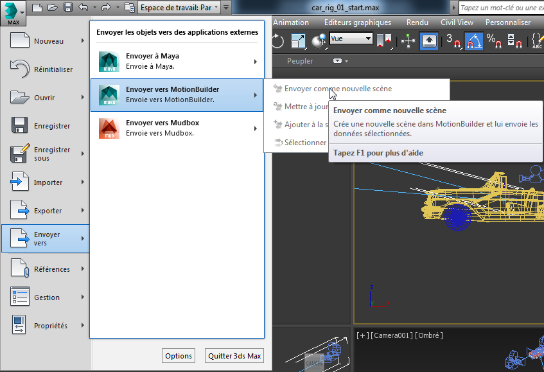Image resolution: width=544 pixels, height=372 pixels.
Task: Select the scale tool icon
Action: pos(298,41)
